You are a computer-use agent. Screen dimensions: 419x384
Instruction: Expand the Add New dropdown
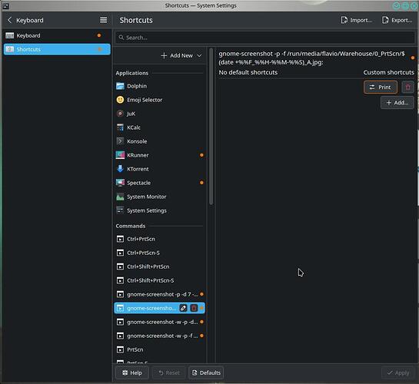click(181, 55)
